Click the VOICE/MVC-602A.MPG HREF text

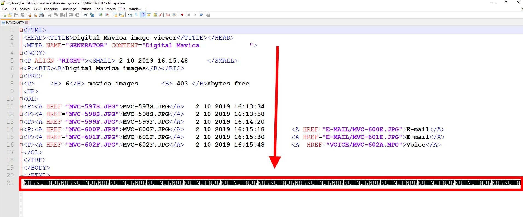pos(364,145)
